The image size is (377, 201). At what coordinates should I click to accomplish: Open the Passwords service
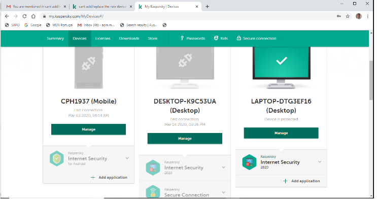193,39
